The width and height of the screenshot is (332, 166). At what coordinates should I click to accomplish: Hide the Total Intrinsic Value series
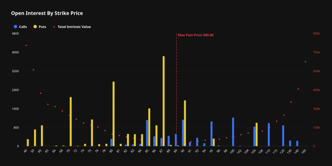(x=74, y=27)
